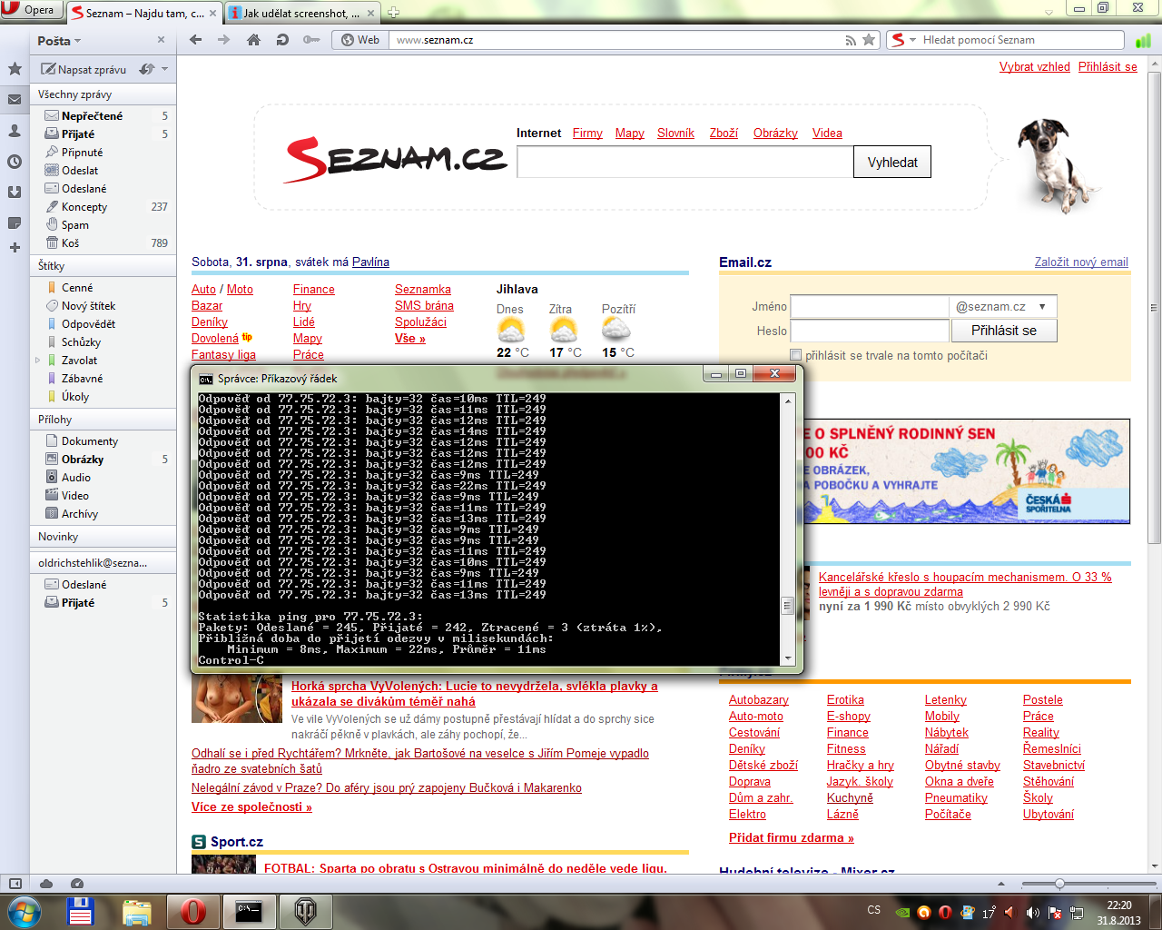Click the Vyhledat search button
The image size is (1162, 930).
[x=891, y=163]
